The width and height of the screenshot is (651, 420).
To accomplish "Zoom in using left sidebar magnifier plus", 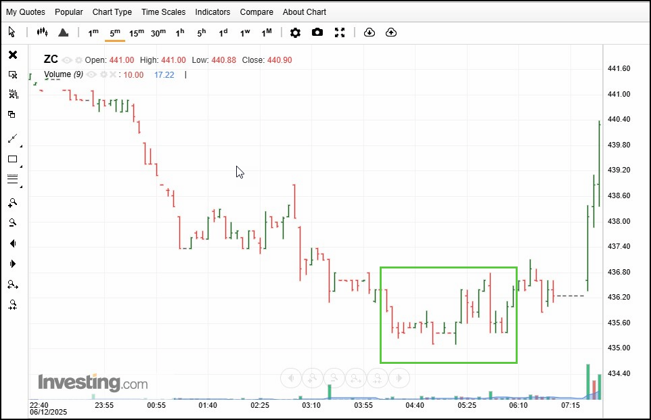I will pos(12,202).
